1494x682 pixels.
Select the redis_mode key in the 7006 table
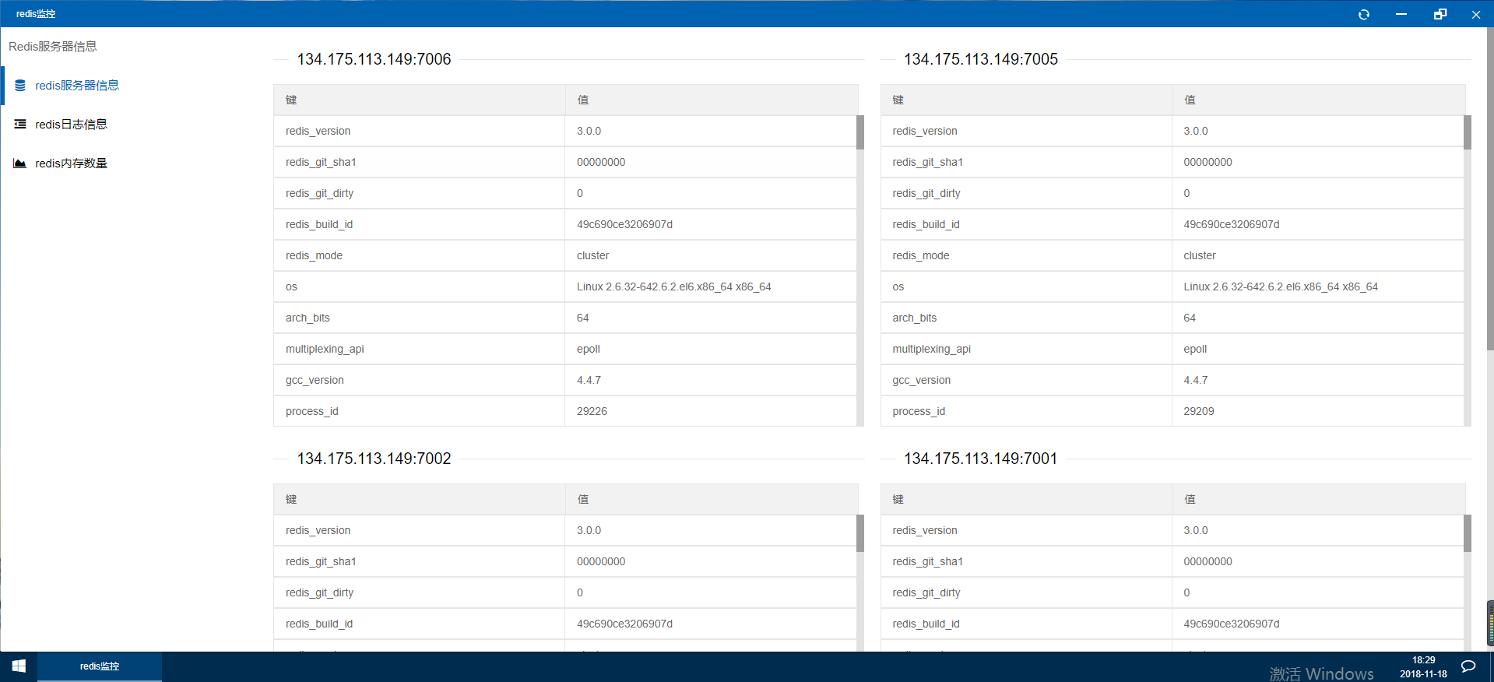(x=314, y=255)
